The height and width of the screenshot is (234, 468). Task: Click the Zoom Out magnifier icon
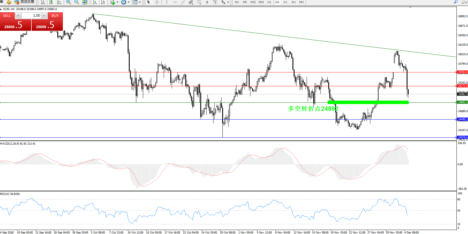pyautogui.click(x=76, y=2)
